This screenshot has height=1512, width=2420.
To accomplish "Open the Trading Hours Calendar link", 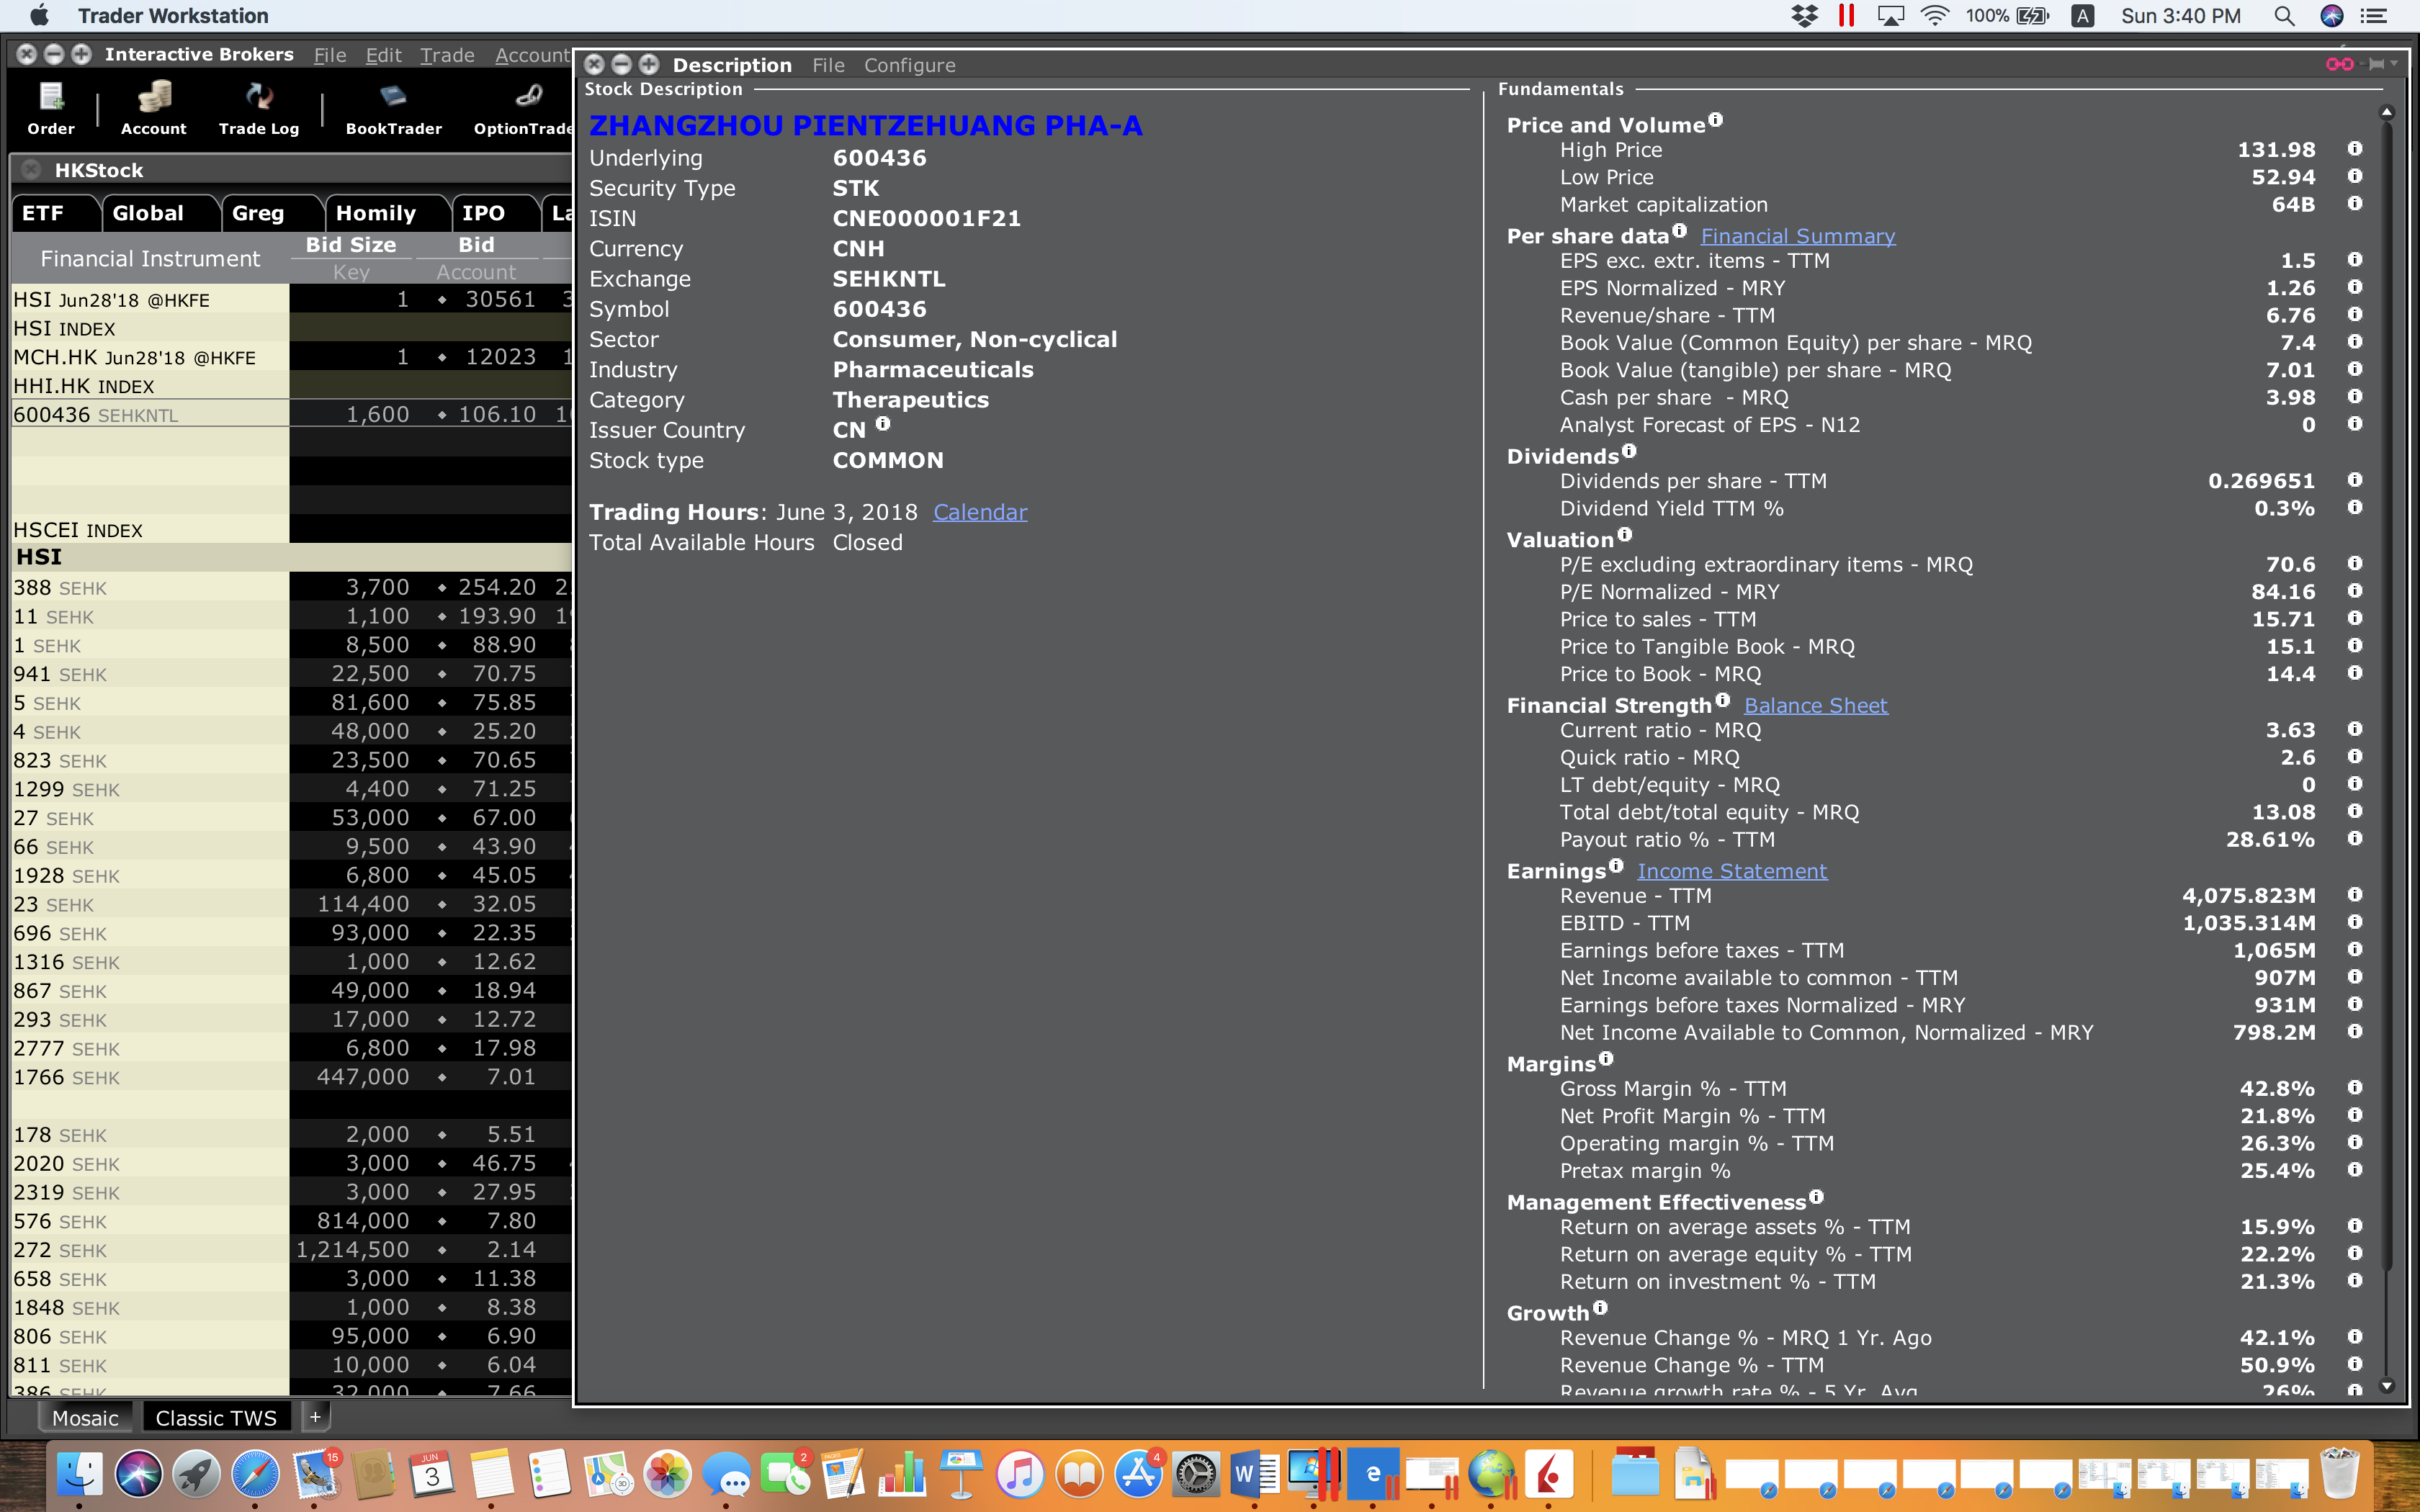I will pyautogui.click(x=979, y=512).
